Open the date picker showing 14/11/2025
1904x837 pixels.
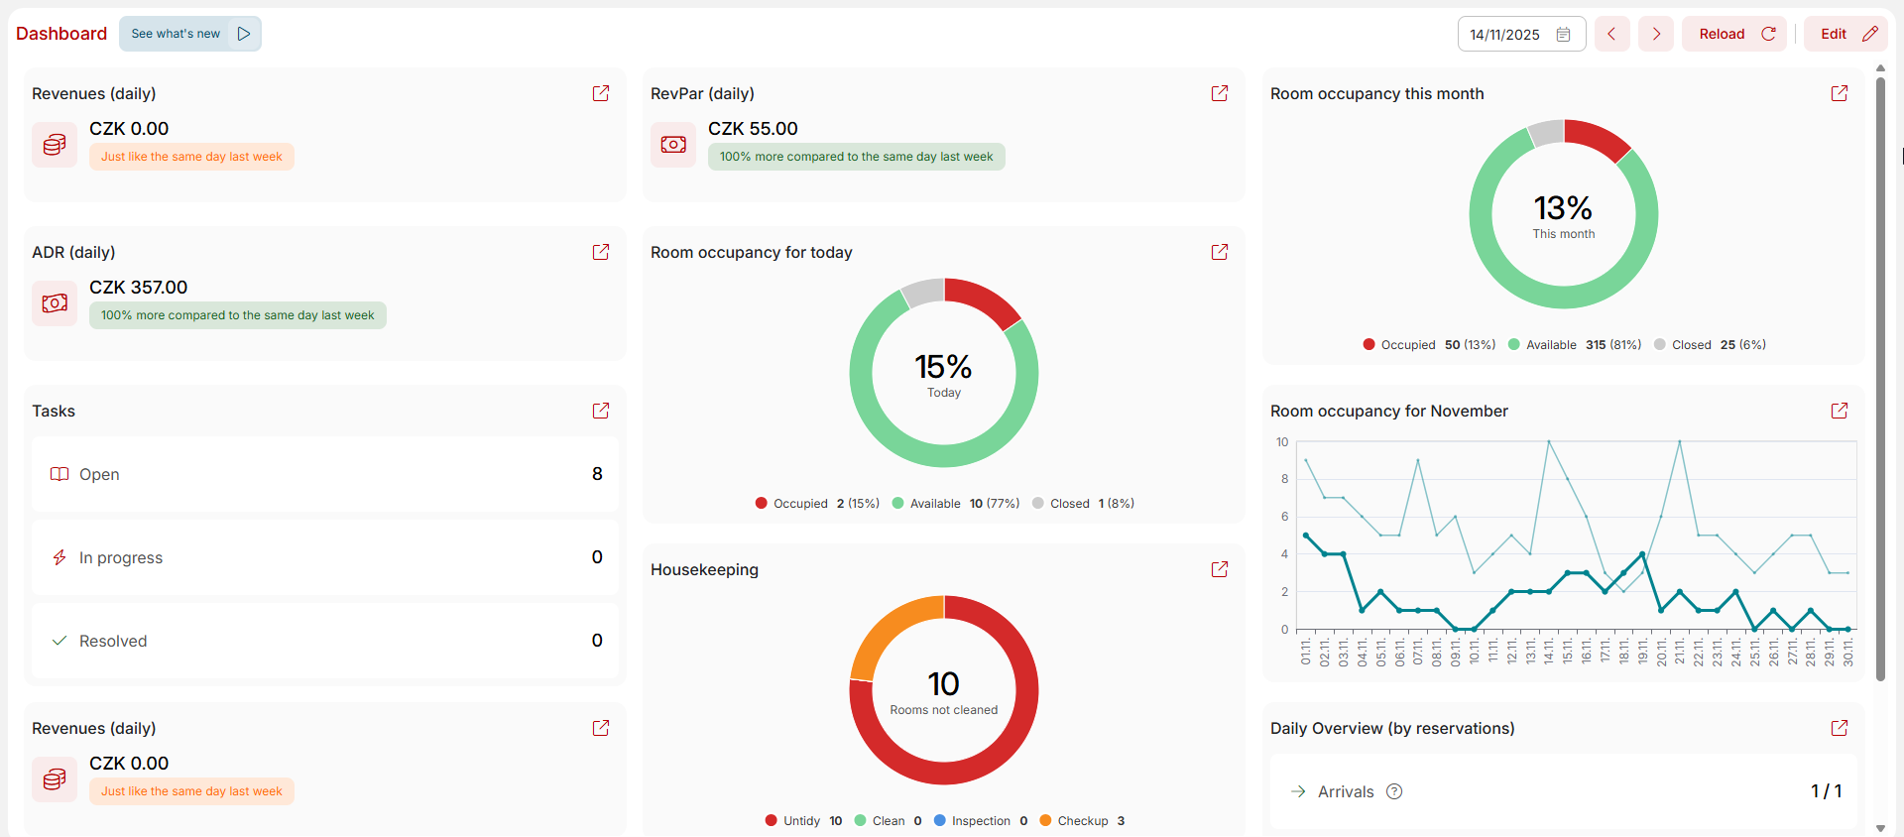click(x=1520, y=34)
